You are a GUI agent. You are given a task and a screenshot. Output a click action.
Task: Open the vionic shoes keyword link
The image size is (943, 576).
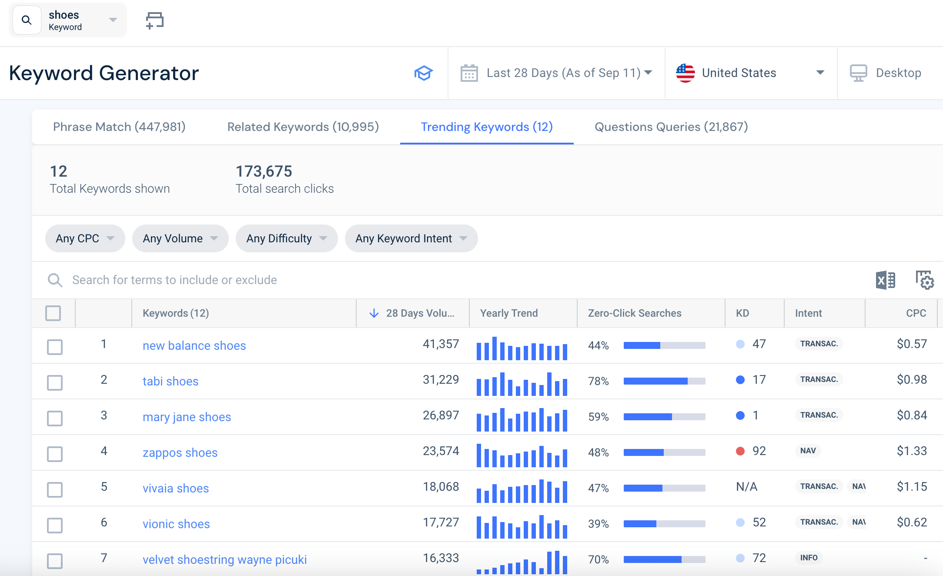(176, 524)
